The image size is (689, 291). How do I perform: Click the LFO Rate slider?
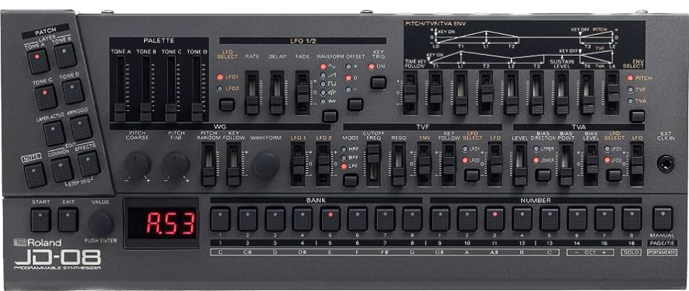point(252,93)
